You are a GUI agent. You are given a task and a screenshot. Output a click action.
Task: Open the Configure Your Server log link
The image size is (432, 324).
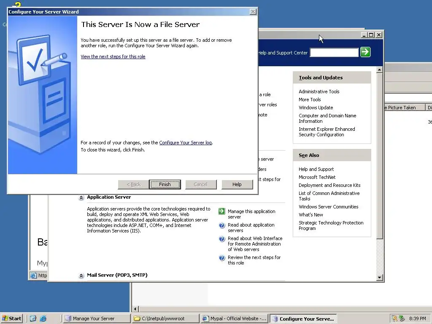pos(186,143)
